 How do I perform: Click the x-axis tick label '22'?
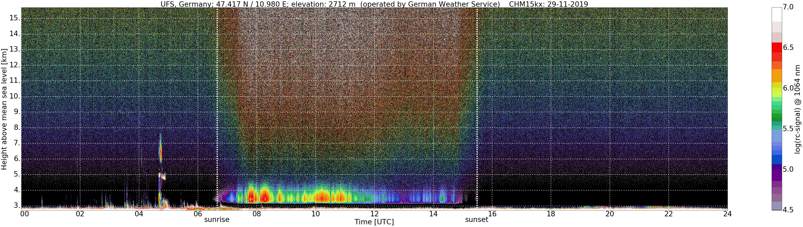click(x=669, y=214)
